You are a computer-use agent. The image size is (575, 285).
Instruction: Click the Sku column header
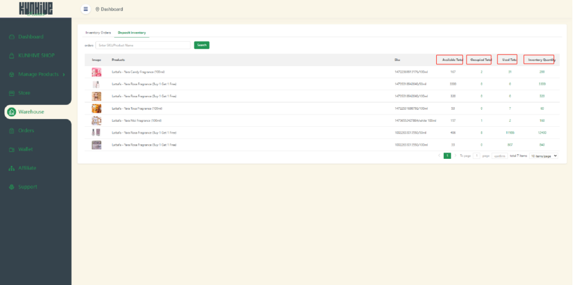[x=397, y=59]
